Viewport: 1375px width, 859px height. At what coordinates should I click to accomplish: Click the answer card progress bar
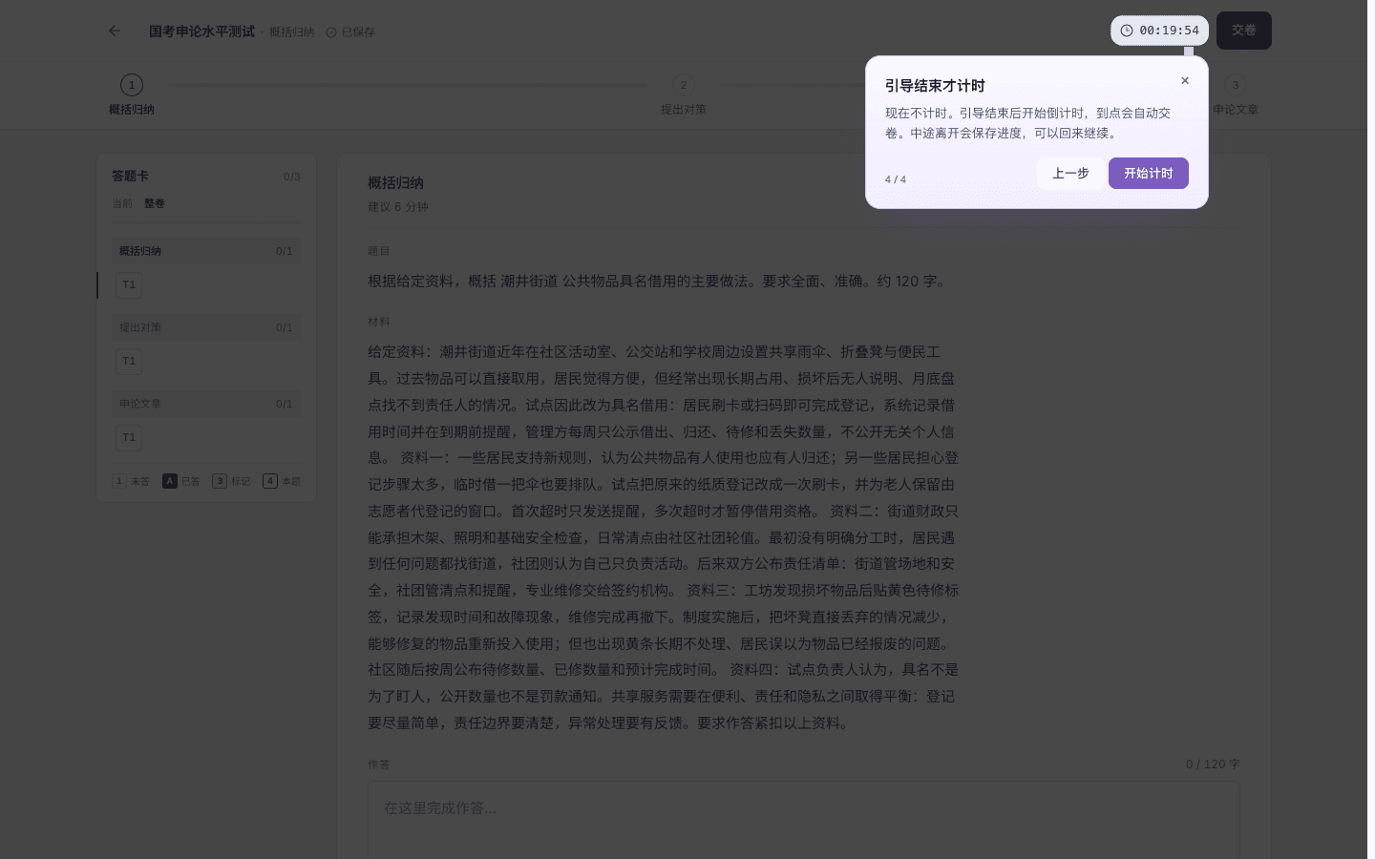[206, 223]
